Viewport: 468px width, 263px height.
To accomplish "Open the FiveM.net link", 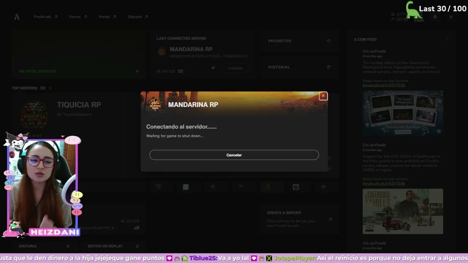I will pyautogui.click(x=45, y=17).
